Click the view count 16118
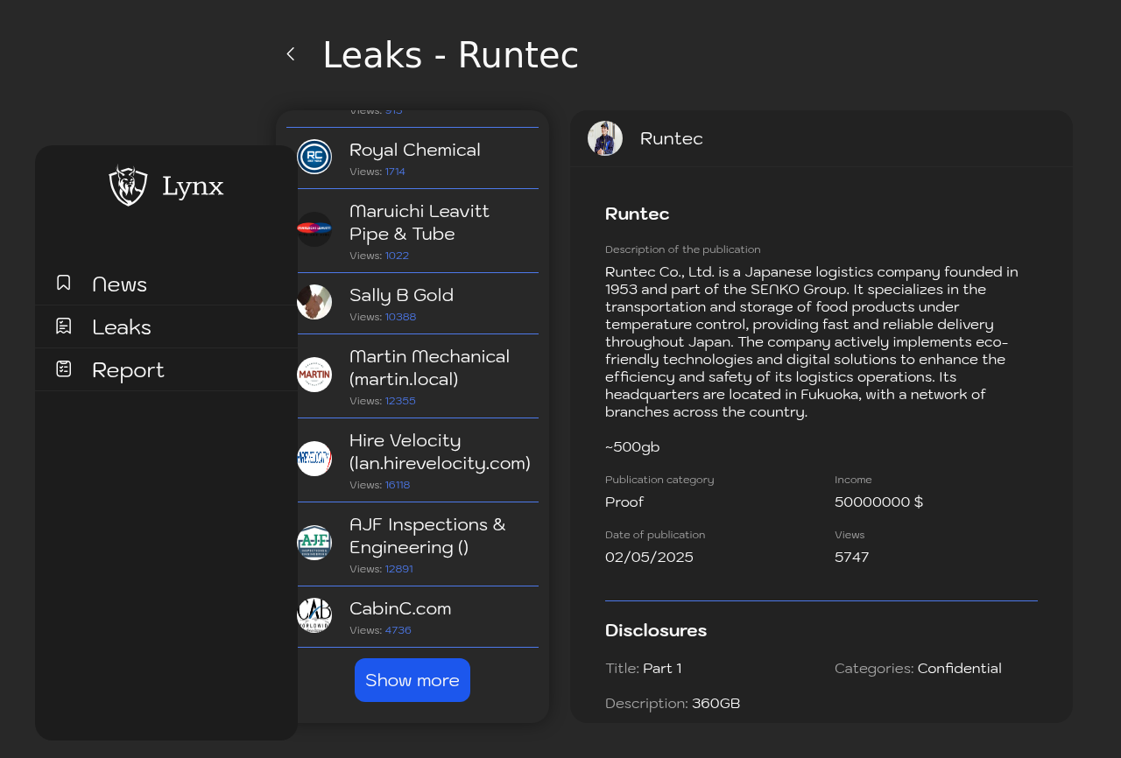Viewport: 1121px width, 758px height. point(398,485)
